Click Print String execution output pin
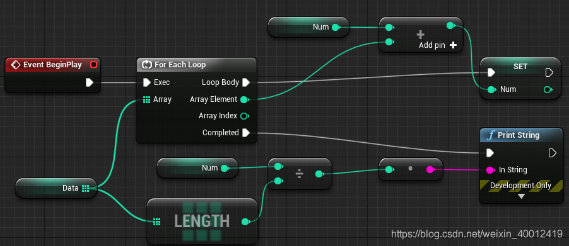569x246 pixels. (553, 153)
